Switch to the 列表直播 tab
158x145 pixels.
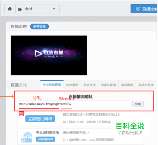click(89, 85)
